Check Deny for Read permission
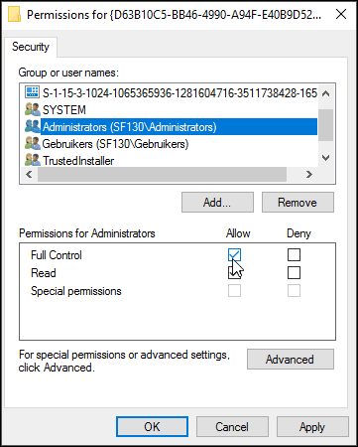Screen dimensions: 358x447 click(294, 273)
